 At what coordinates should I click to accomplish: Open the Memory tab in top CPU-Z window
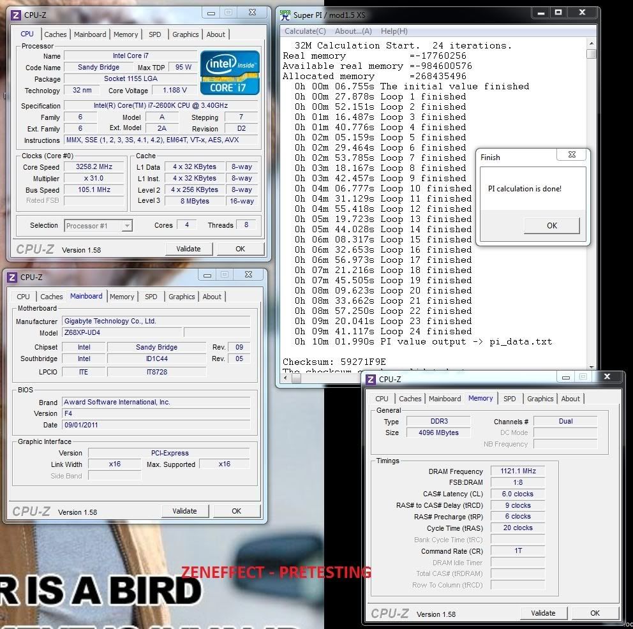pos(126,34)
